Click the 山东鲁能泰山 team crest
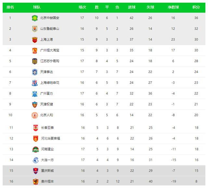The width and height of the screenshot is (208, 188). [x=35, y=29]
